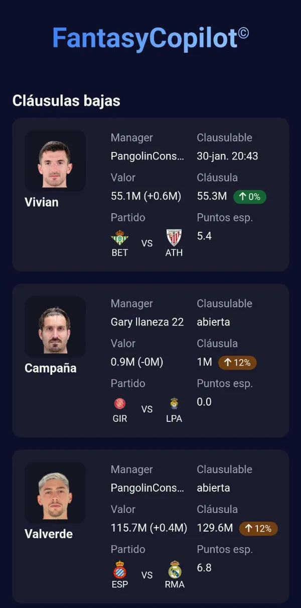
Task: Select the Espanyol team crest
Action: [120, 569]
